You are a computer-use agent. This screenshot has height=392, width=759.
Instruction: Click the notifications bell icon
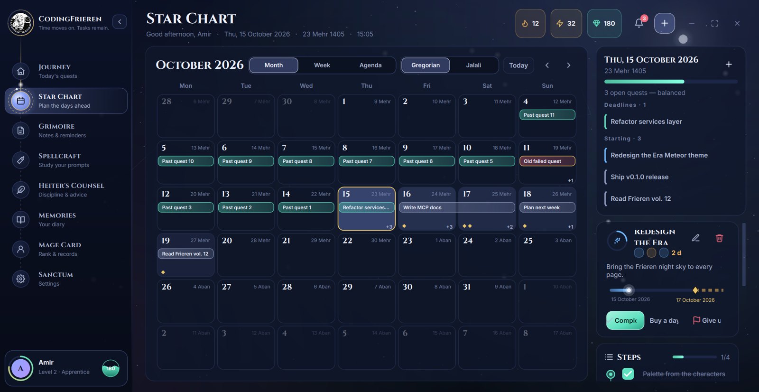[x=639, y=23]
